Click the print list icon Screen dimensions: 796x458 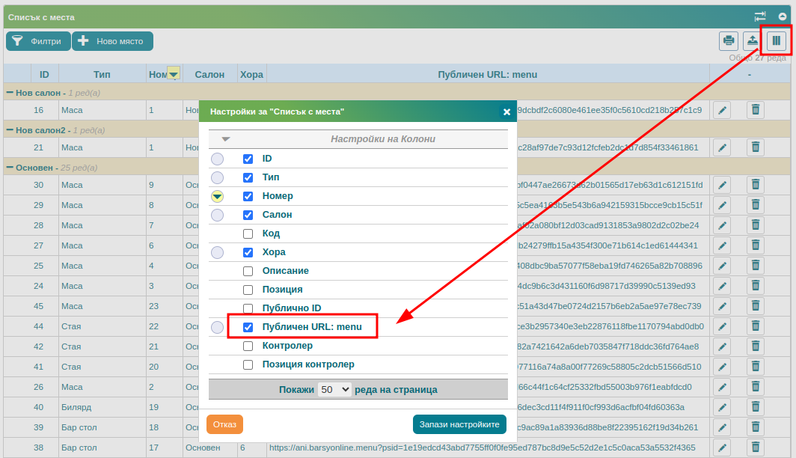point(729,40)
